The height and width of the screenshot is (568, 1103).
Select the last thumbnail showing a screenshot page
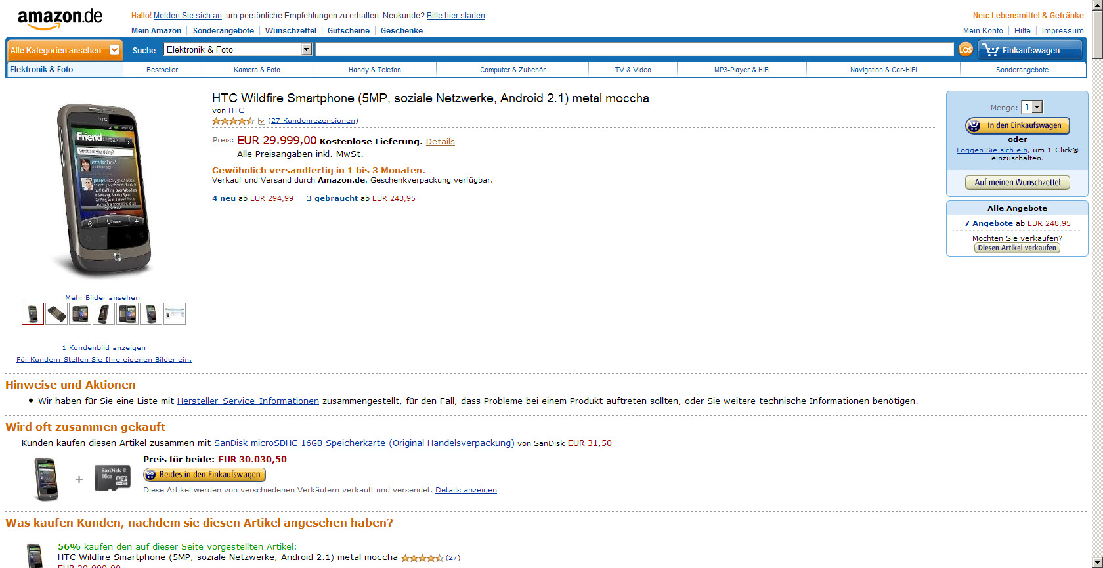175,314
